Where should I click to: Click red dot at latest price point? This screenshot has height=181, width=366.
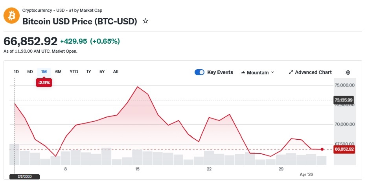322,149
